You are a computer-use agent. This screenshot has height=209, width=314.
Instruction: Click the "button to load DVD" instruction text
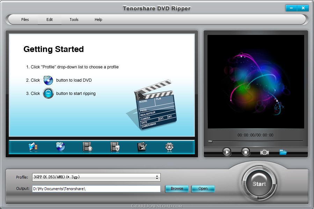tap(74, 80)
